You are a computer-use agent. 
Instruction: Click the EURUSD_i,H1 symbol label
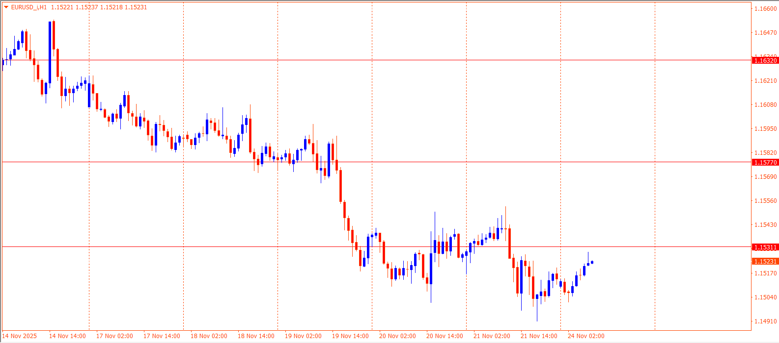point(29,7)
